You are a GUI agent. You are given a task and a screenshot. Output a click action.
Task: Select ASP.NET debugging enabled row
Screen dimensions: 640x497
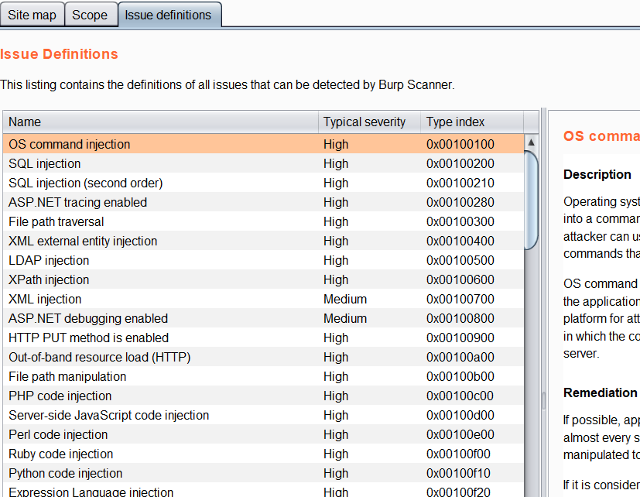[x=263, y=318]
